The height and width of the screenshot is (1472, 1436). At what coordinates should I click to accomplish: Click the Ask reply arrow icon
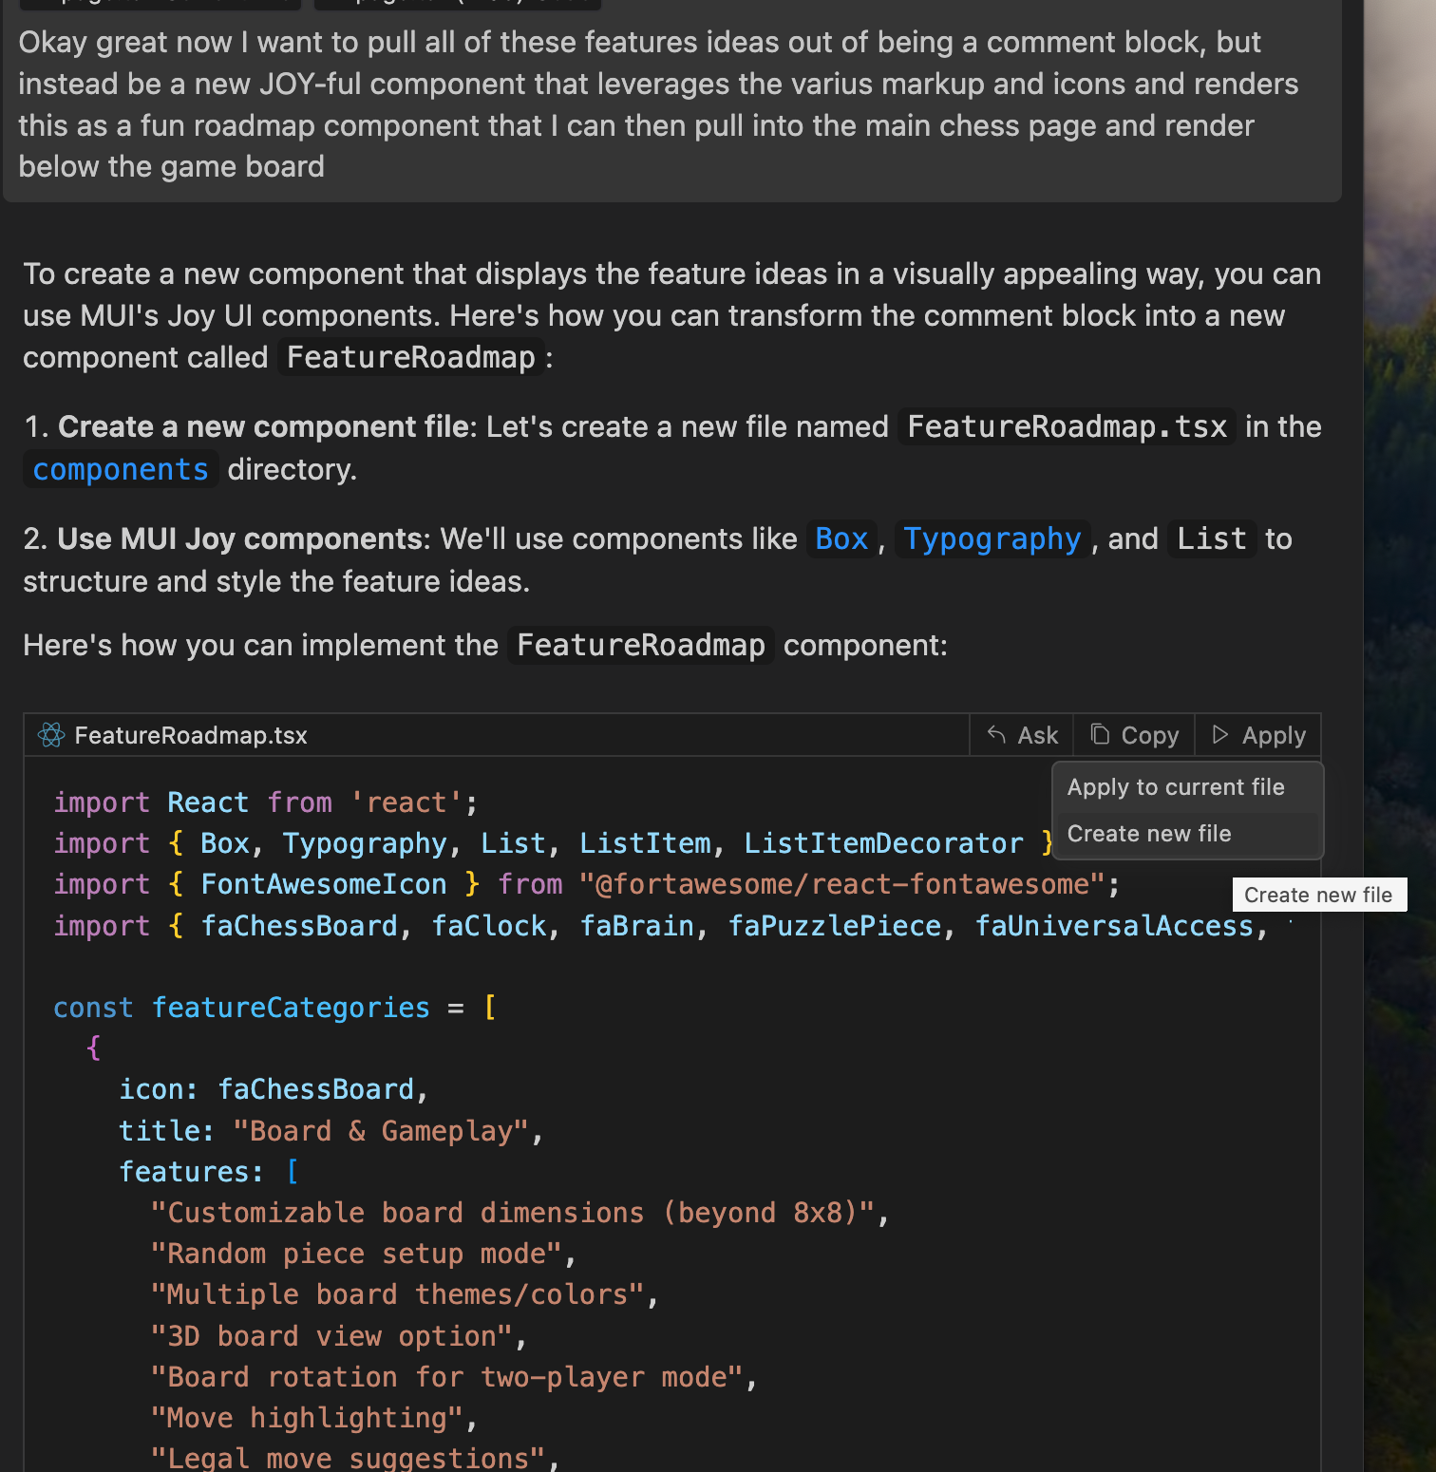click(x=996, y=735)
